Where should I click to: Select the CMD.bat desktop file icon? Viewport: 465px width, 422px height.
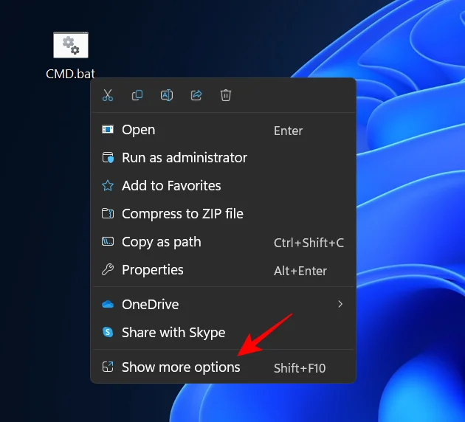pyautogui.click(x=71, y=45)
